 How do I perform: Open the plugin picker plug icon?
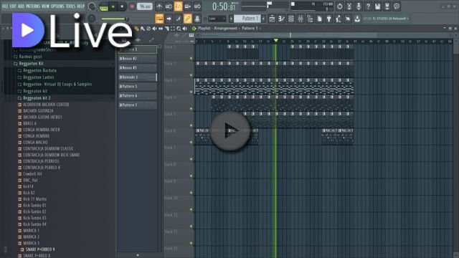(328, 19)
